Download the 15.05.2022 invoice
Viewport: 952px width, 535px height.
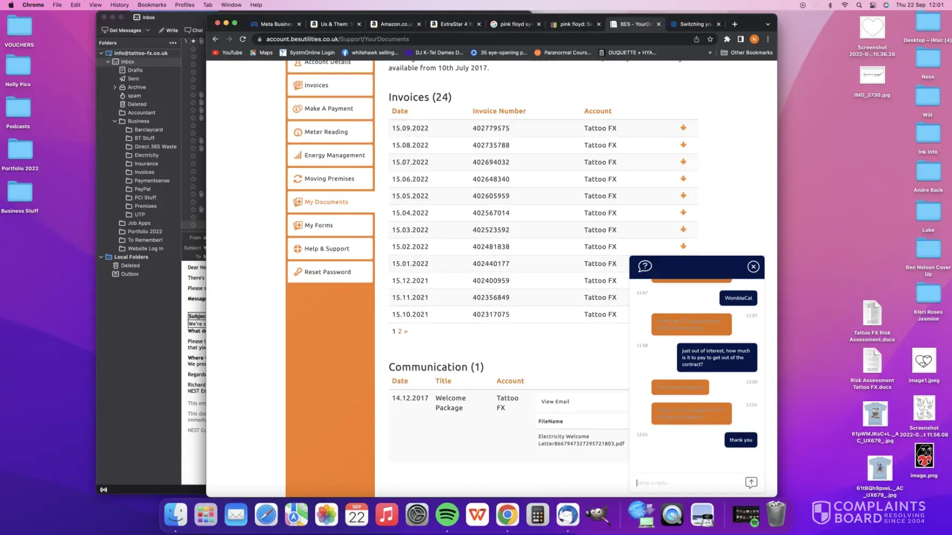click(683, 196)
